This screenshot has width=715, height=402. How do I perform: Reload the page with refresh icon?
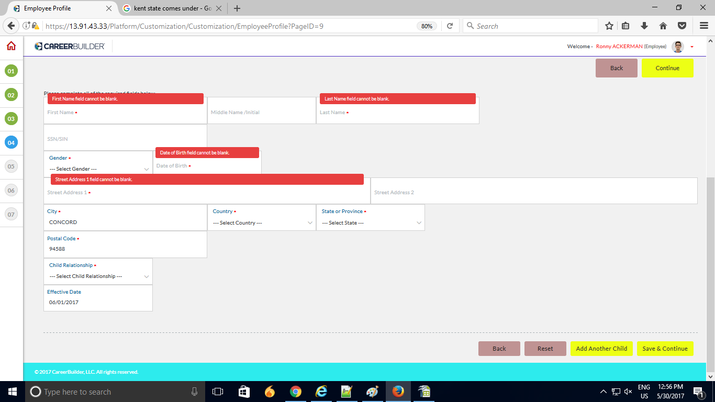pyautogui.click(x=450, y=26)
